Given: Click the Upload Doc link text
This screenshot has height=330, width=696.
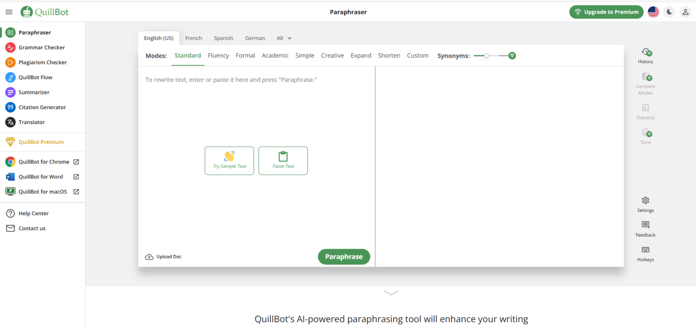Looking at the screenshot, I should [169, 257].
